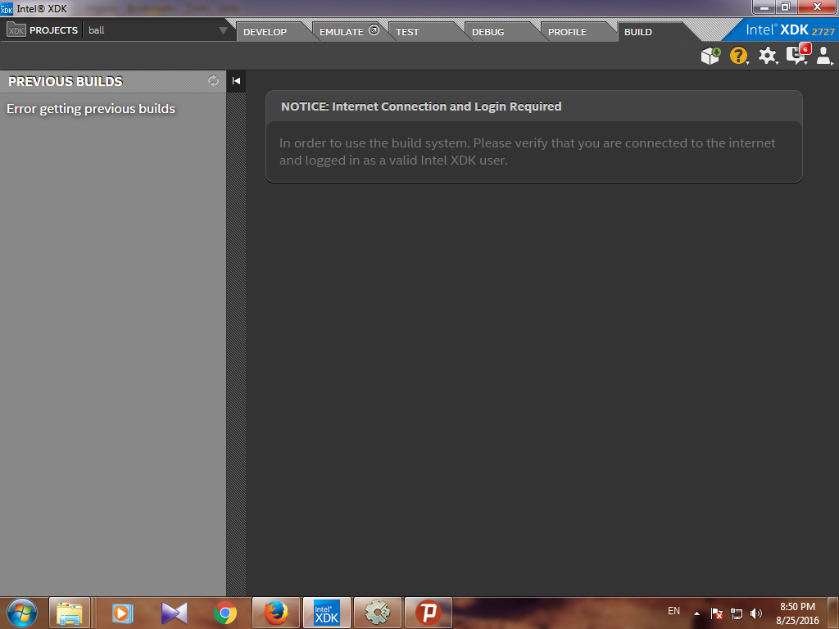Open the notifications chat icon with badge
This screenshot has width=839, height=629.
coord(797,55)
